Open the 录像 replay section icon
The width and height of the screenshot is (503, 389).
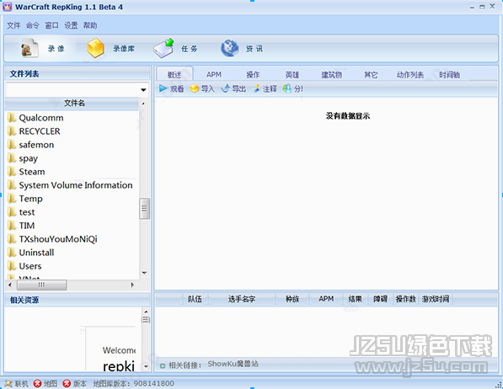pyautogui.click(x=29, y=48)
